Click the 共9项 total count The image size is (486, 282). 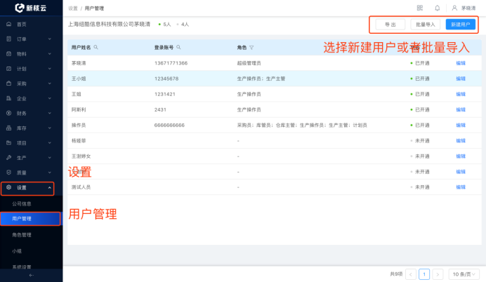point(396,274)
